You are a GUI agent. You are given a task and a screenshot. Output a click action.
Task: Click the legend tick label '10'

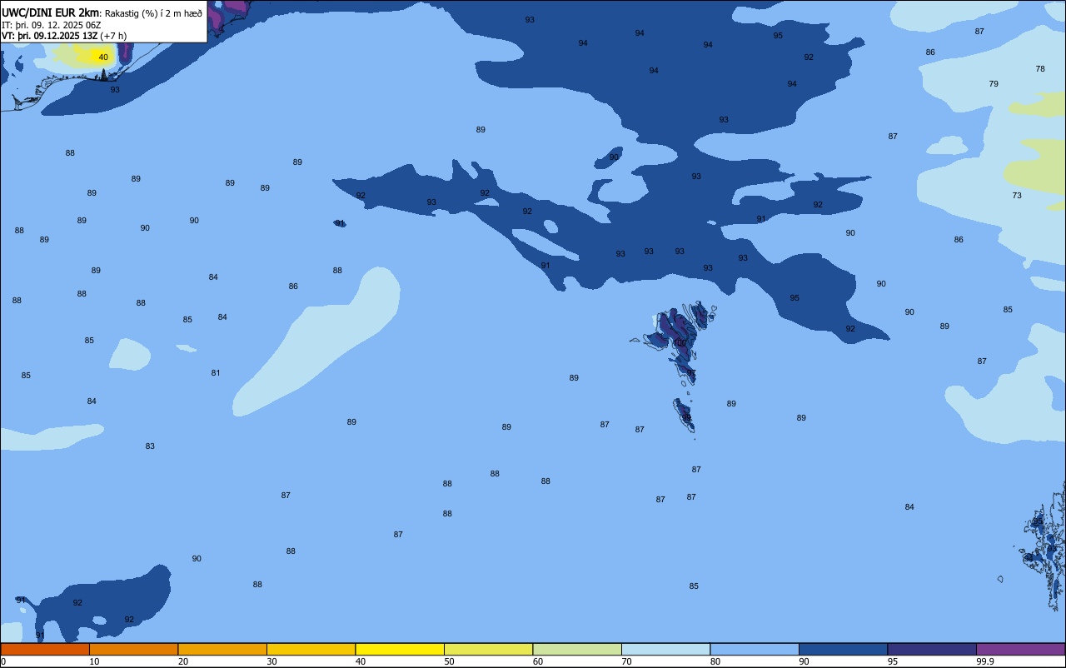[x=94, y=661]
